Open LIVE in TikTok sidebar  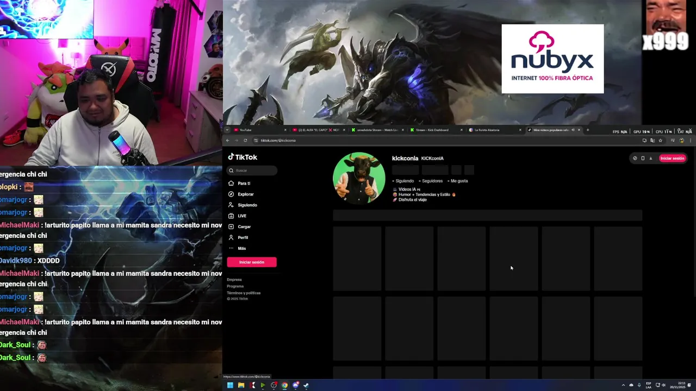click(x=238, y=216)
